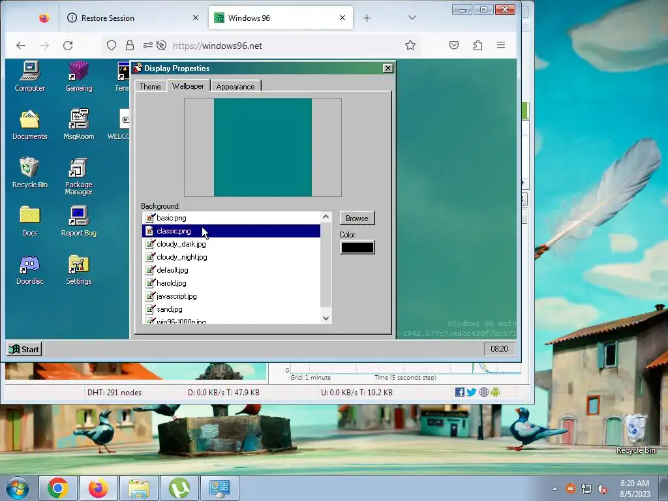Click the Firefox back arrow
Image resolution: width=668 pixels, height=501 pixels.
(21, 46)
